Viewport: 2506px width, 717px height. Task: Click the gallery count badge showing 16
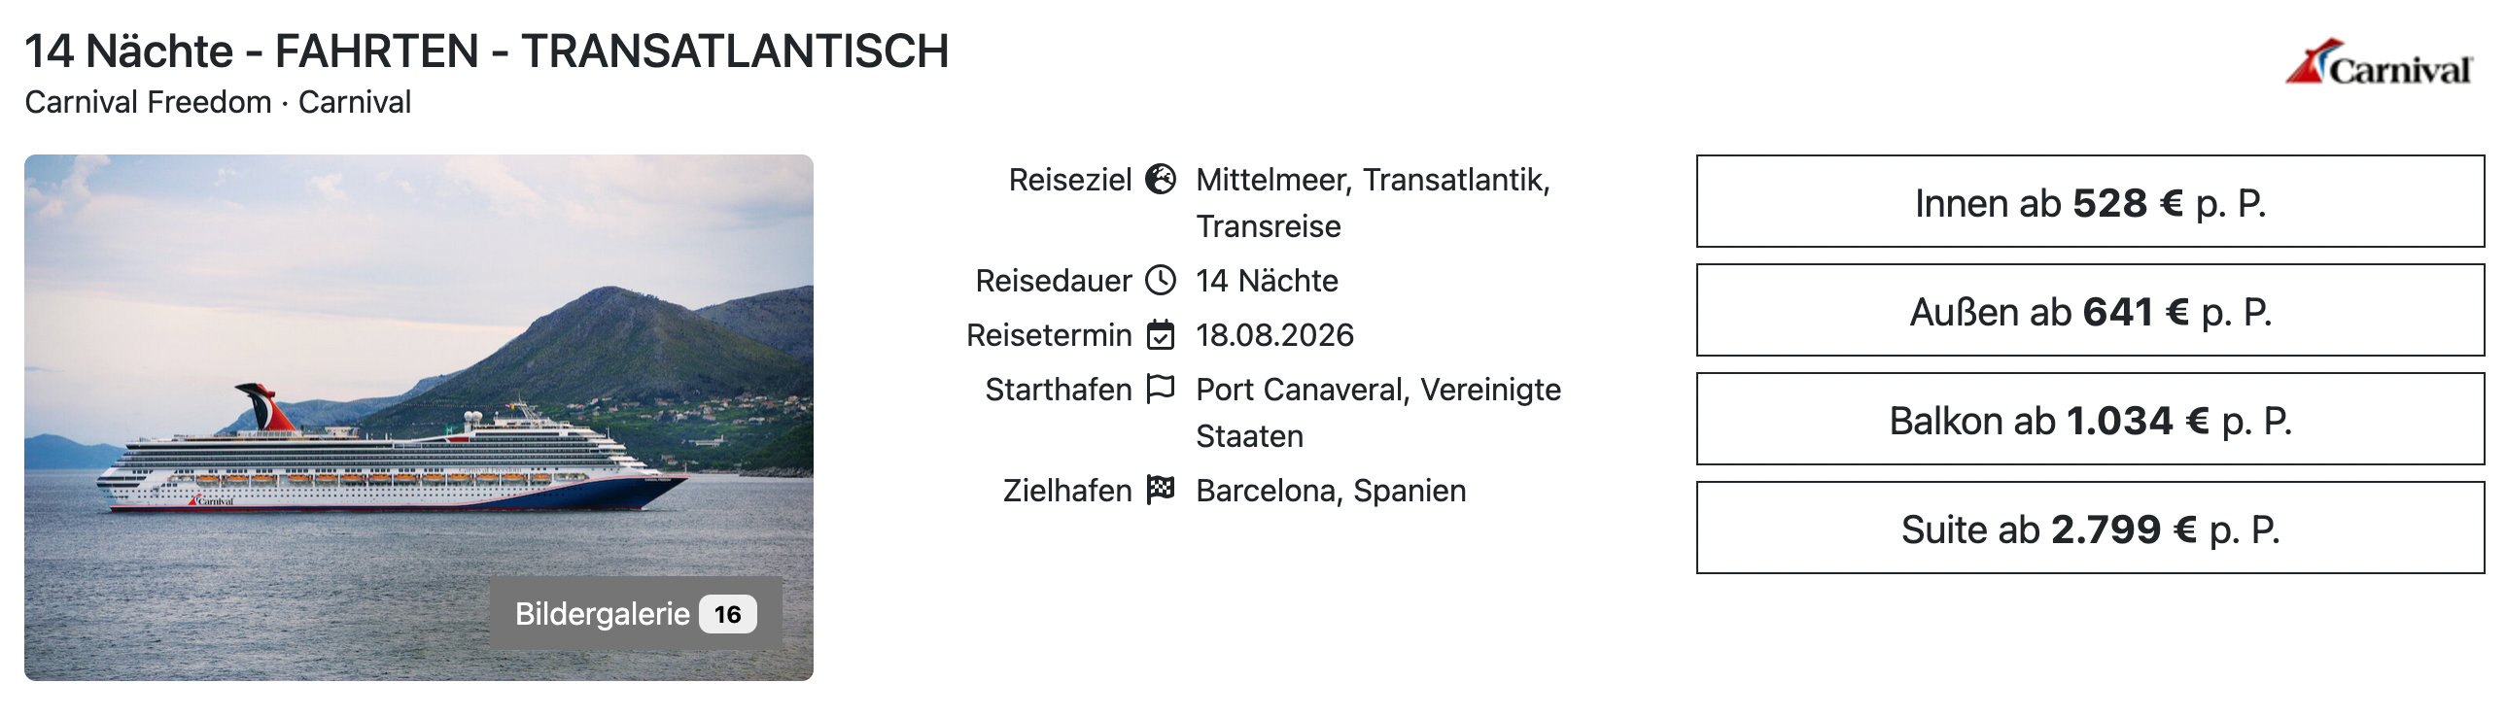[x=727, y=614]
